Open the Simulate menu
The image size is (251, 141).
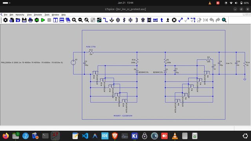click(x=38, y=15)
